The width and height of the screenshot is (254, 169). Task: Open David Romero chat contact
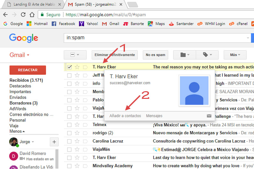31,156
